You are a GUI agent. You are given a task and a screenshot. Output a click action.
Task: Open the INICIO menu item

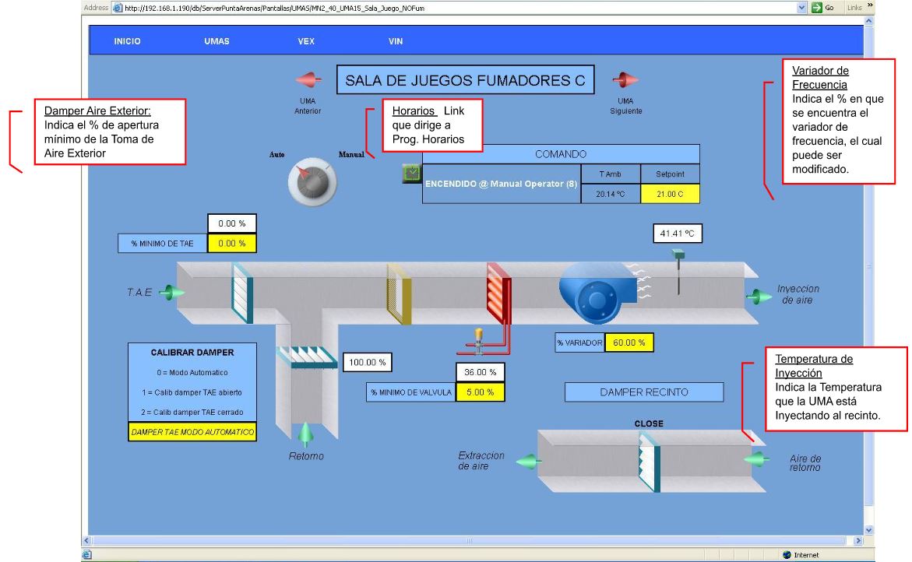127,41
